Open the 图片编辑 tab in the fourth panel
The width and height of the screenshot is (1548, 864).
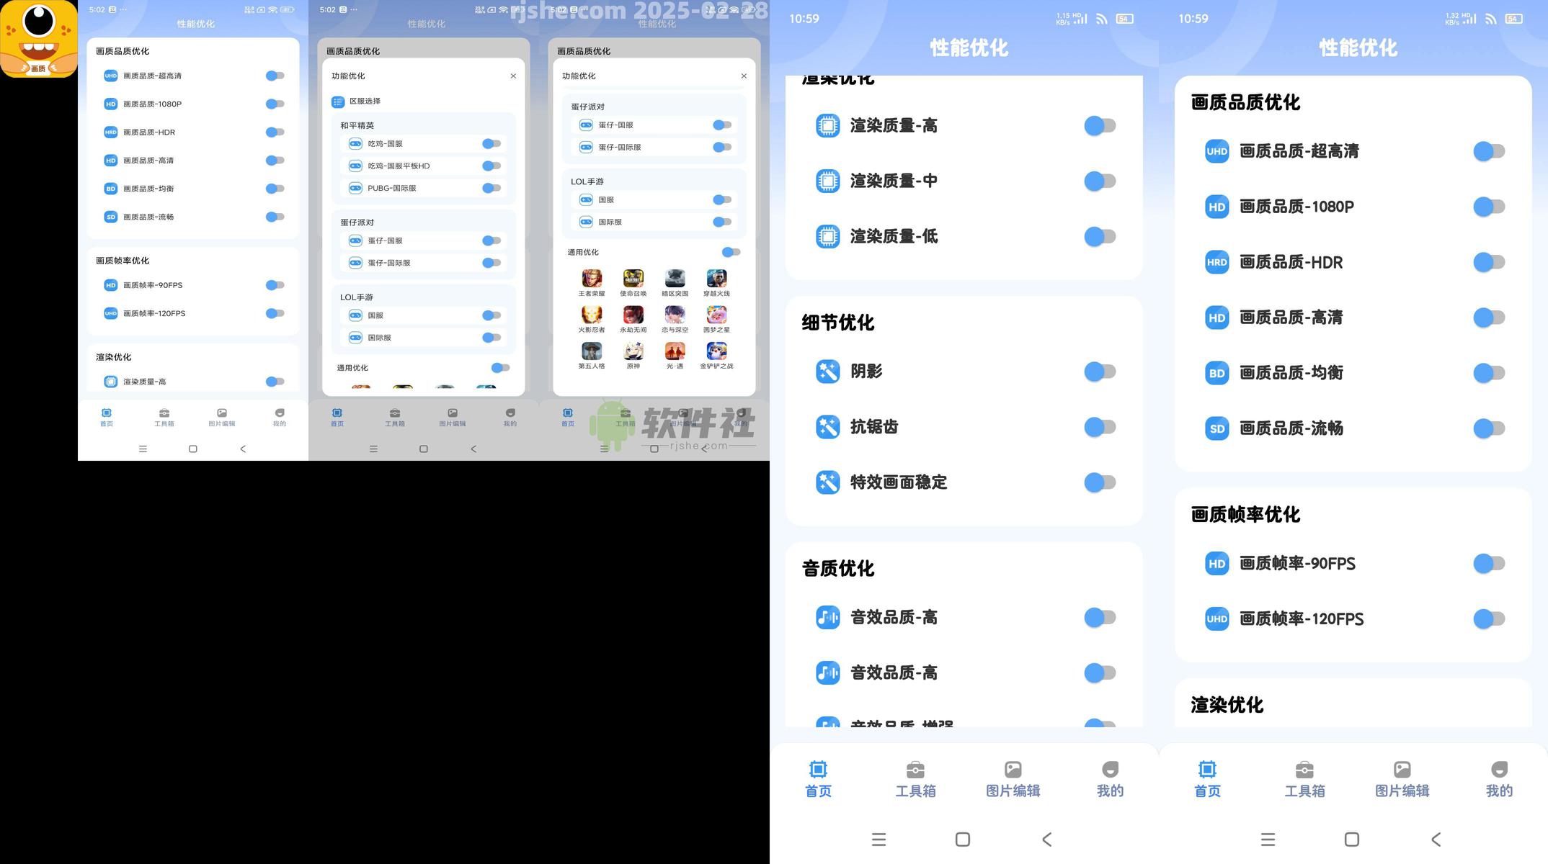pos(1013,779)
